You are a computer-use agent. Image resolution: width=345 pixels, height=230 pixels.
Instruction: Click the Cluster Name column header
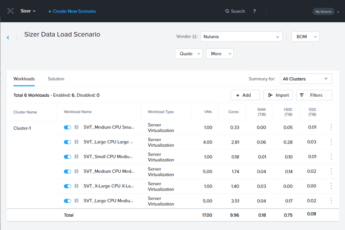(x=25, y=112)
